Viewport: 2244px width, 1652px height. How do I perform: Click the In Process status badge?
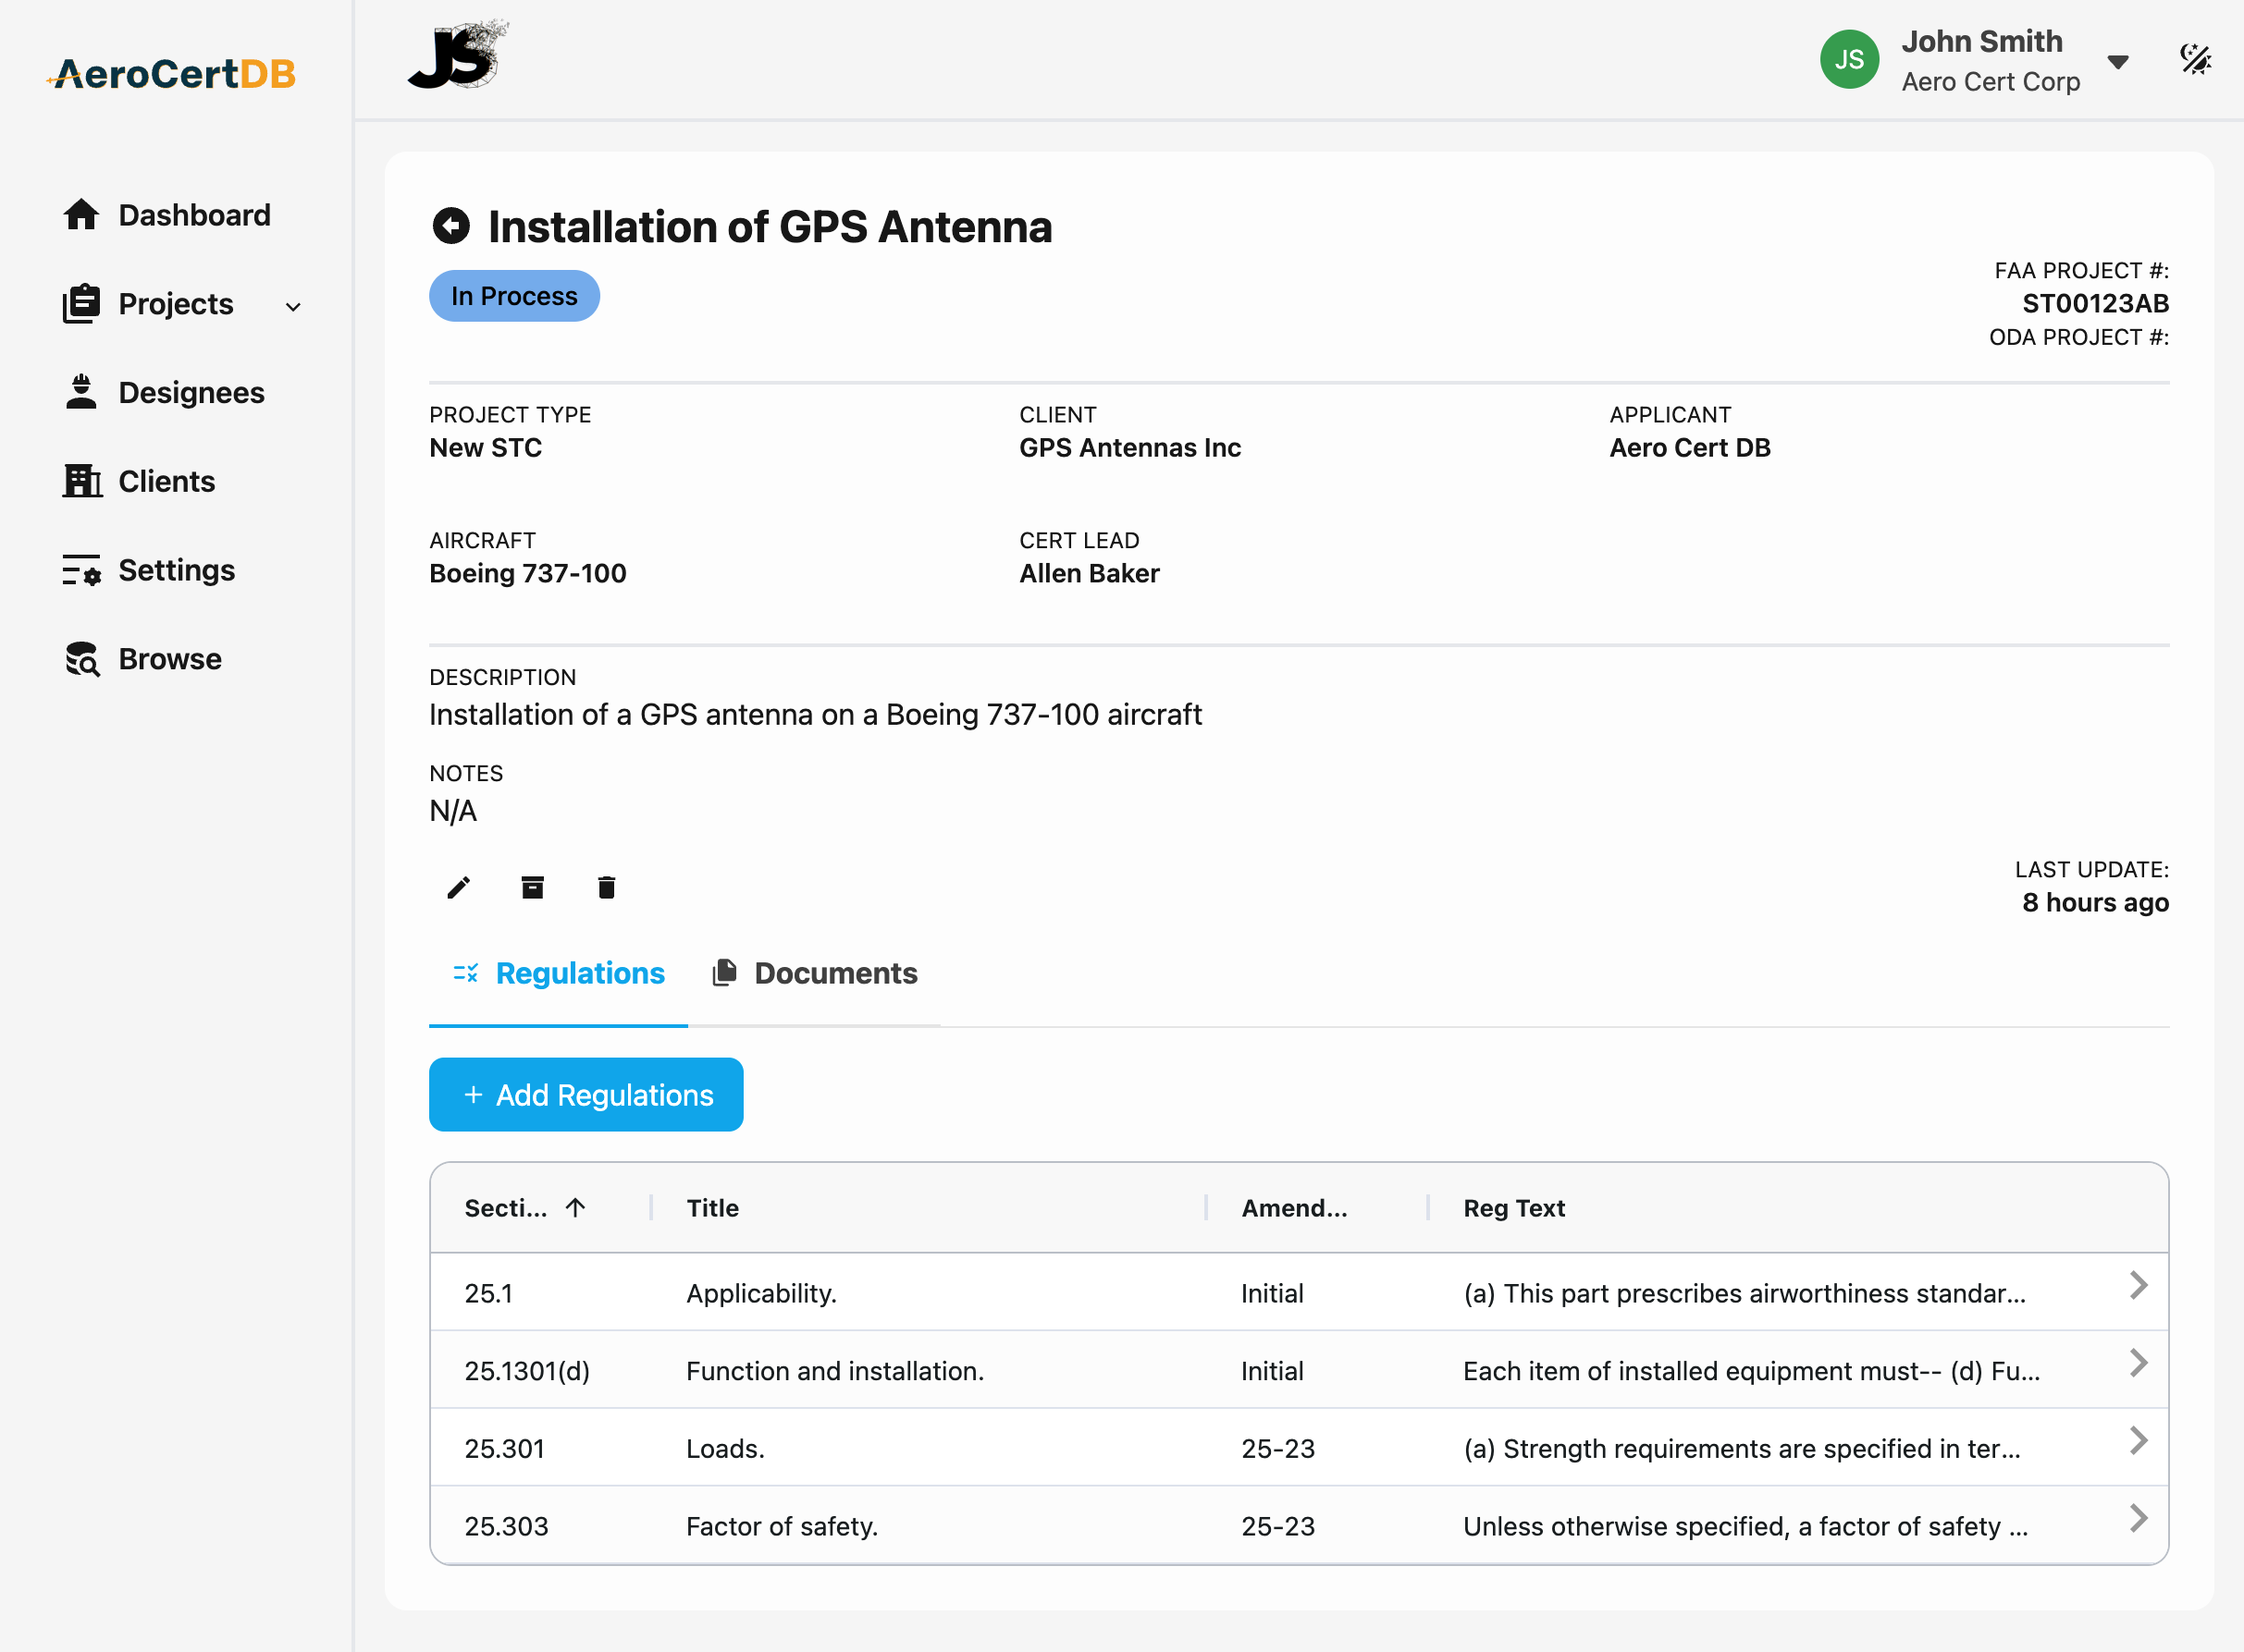click(514, 296)
